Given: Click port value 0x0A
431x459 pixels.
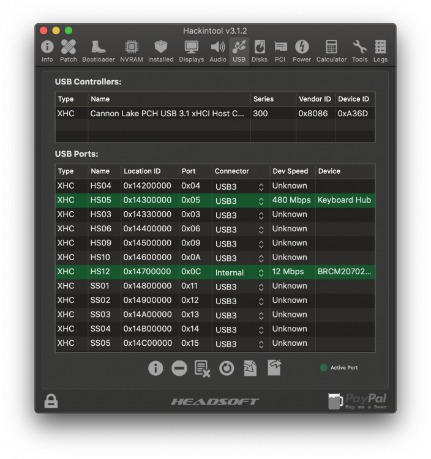Looking at the screenshot, I should pyautogui.click(x=191, y=257).
